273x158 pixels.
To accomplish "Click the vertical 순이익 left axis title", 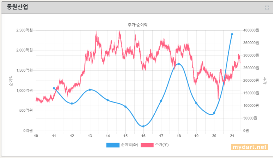I will [11, 81].
